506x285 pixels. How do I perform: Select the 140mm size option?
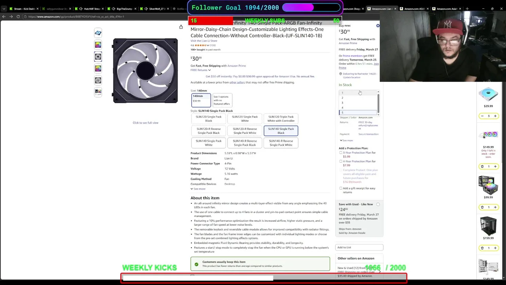[x=201, y=100]
